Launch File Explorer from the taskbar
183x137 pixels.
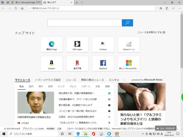pos(85,134)
